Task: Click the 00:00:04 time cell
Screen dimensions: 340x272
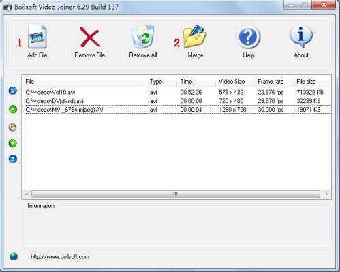Action: (x=191, y=110)
